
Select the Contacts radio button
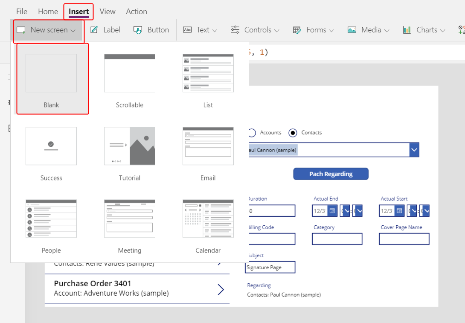click(293, 133)
